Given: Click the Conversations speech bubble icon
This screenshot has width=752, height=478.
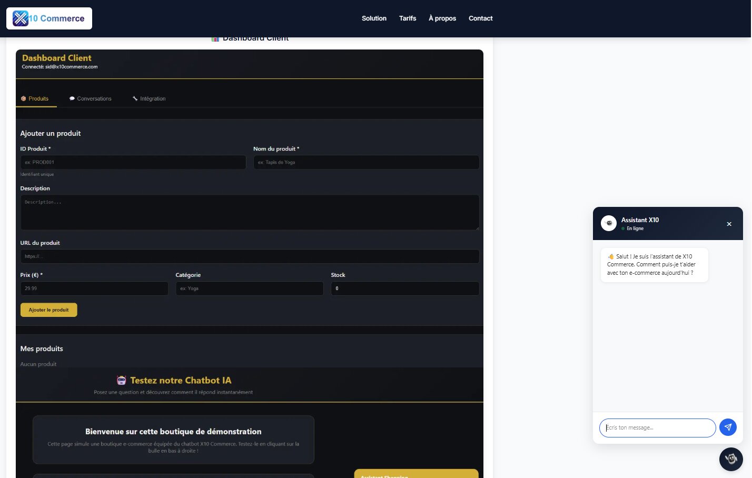Looking at the screenshot, I should click(x=72, y=98).
